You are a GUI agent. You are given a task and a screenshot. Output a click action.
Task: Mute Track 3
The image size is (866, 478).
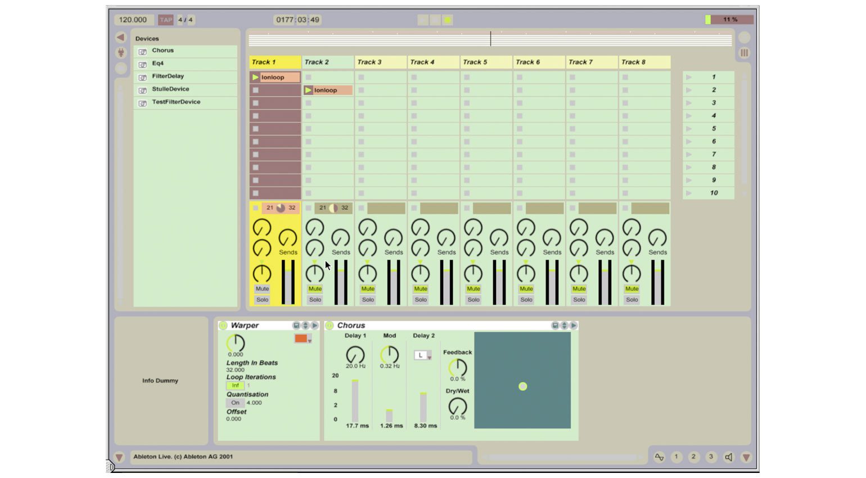(368, 289)
